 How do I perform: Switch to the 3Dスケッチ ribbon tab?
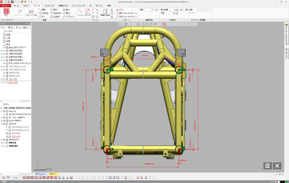tap(49, 6)
